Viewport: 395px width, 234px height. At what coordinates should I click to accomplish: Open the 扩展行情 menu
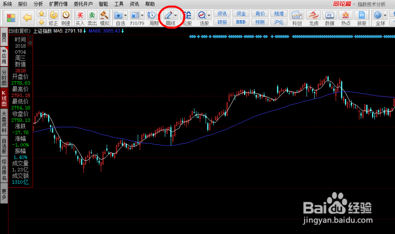point(58,4)
